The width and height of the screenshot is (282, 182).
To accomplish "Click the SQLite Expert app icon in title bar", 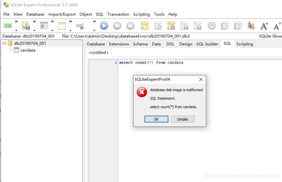I will (x=6, y=5).
